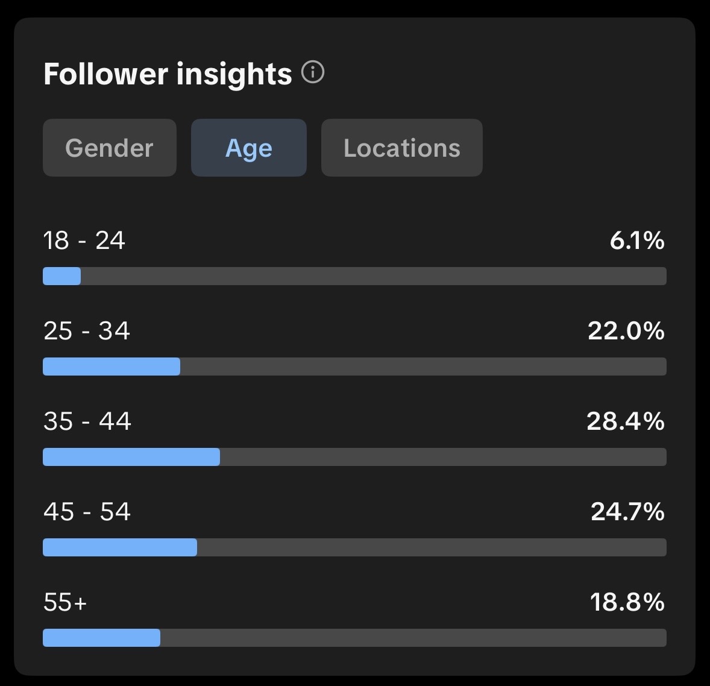Click the 55+ progress bar
This screenshot has width=710, height=686.
(x=354, y=638)
